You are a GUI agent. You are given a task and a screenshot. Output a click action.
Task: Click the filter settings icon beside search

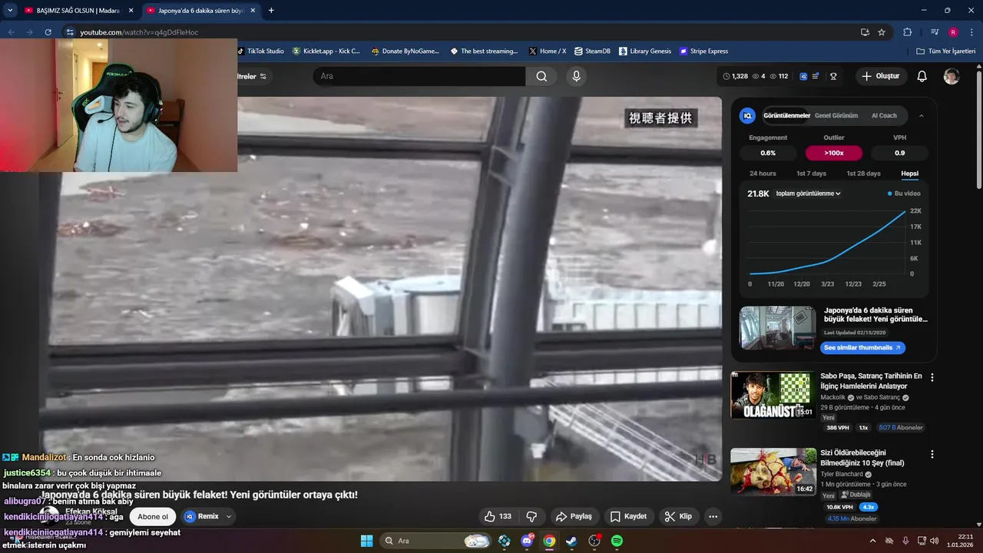point(263,76)
